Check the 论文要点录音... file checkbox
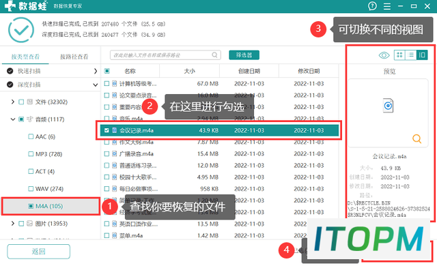 pos(107,95)
